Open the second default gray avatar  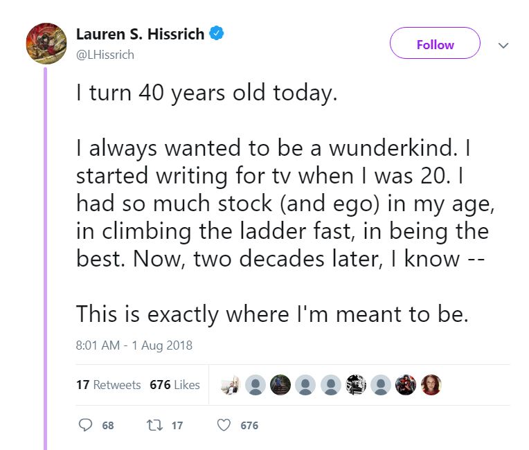[x=305, y=385]
